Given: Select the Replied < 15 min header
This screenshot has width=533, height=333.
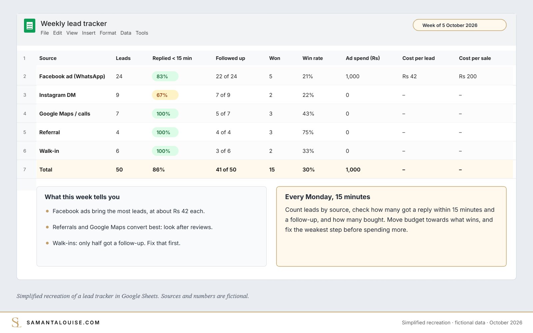Looking at the screenshot, I should 172,58.
